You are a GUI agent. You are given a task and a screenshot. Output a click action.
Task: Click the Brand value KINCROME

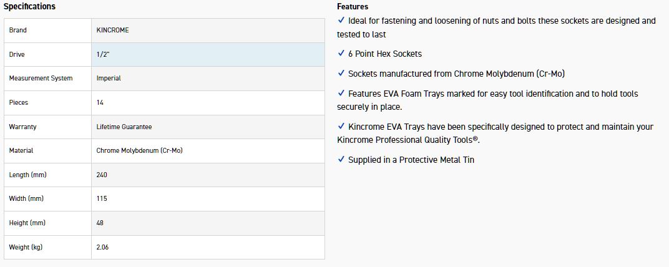[113, 30]
